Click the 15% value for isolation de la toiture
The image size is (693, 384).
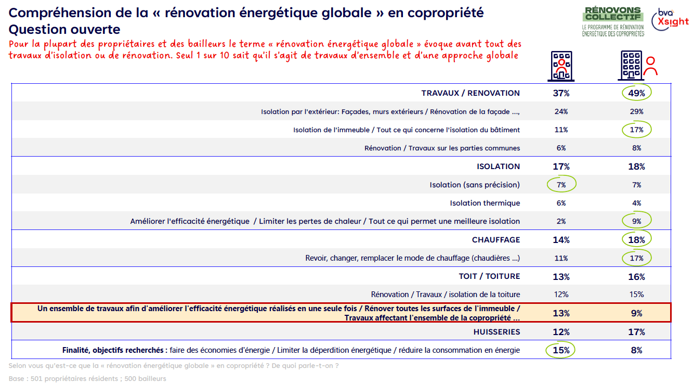pos(637,295)
